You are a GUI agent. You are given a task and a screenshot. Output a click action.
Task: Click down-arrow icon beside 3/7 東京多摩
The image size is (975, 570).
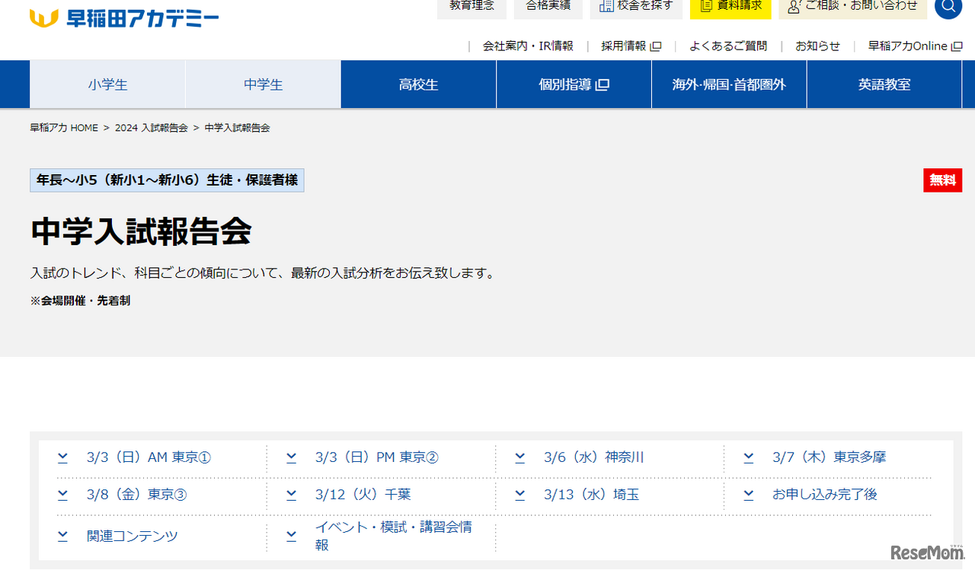(x=748, y=457)
